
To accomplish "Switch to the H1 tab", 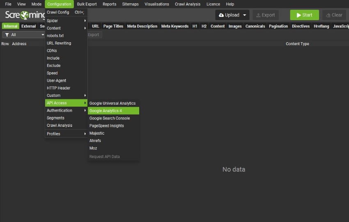I will tap(195, 26).
